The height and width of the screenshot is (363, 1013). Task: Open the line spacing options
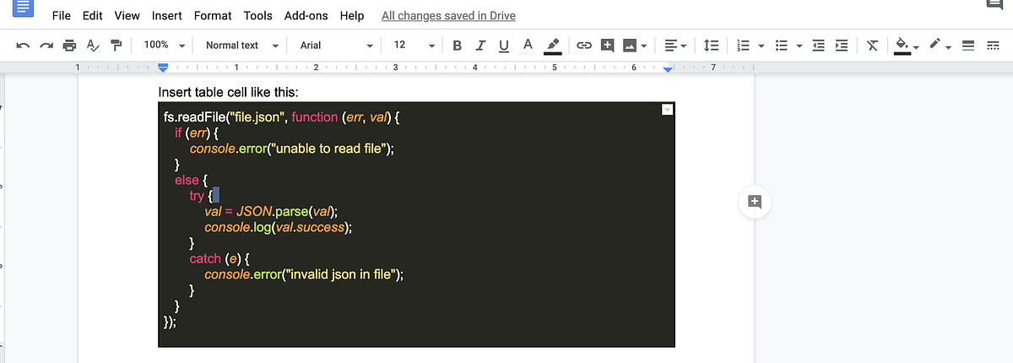[712, 46]
